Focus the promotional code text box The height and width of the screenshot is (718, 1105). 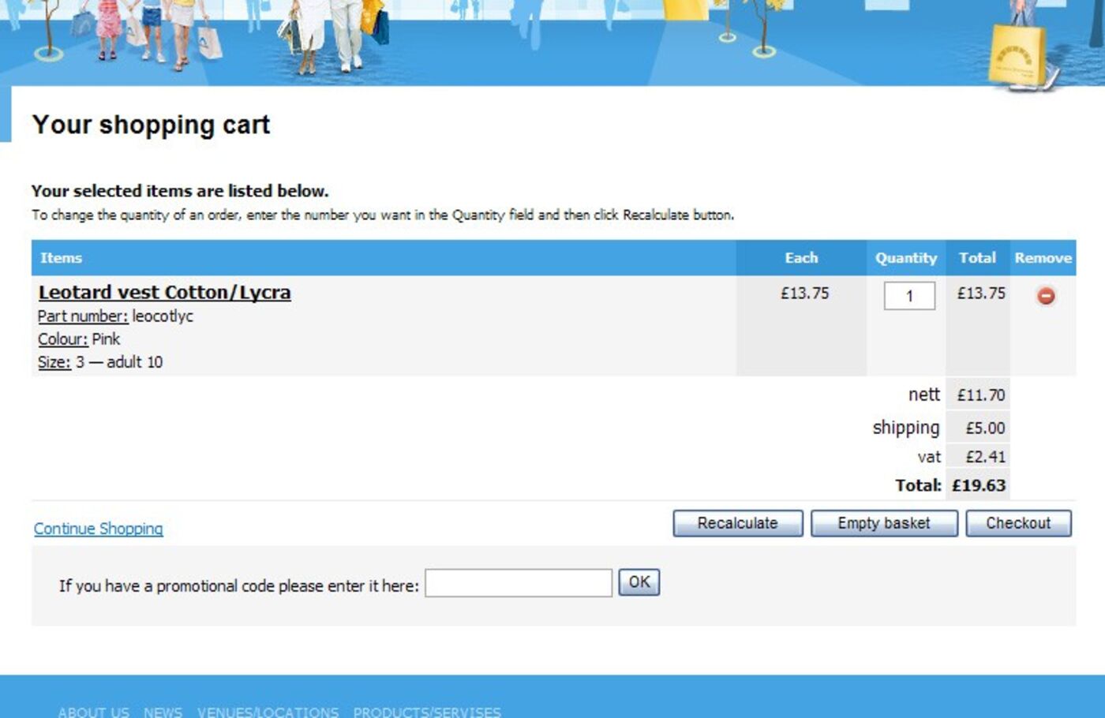pos(518,584)
